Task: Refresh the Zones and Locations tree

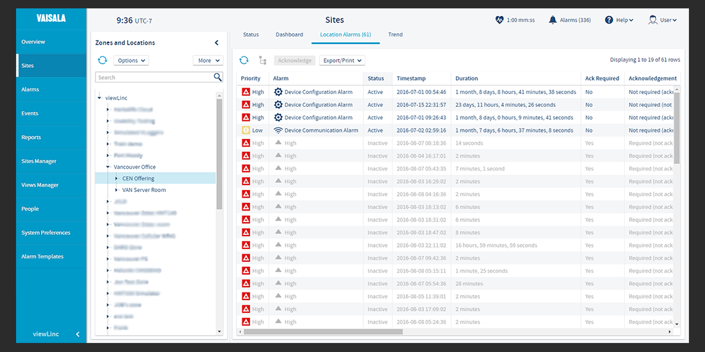Action: 103,60
